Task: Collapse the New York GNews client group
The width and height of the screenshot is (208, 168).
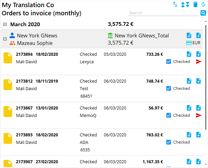Action: pyautogui.click(x=5, y=39)
